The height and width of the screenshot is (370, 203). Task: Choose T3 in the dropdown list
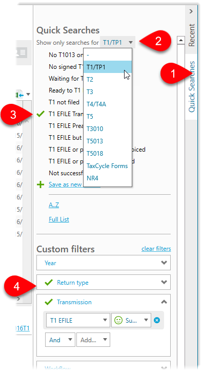[x=108, y=91]
